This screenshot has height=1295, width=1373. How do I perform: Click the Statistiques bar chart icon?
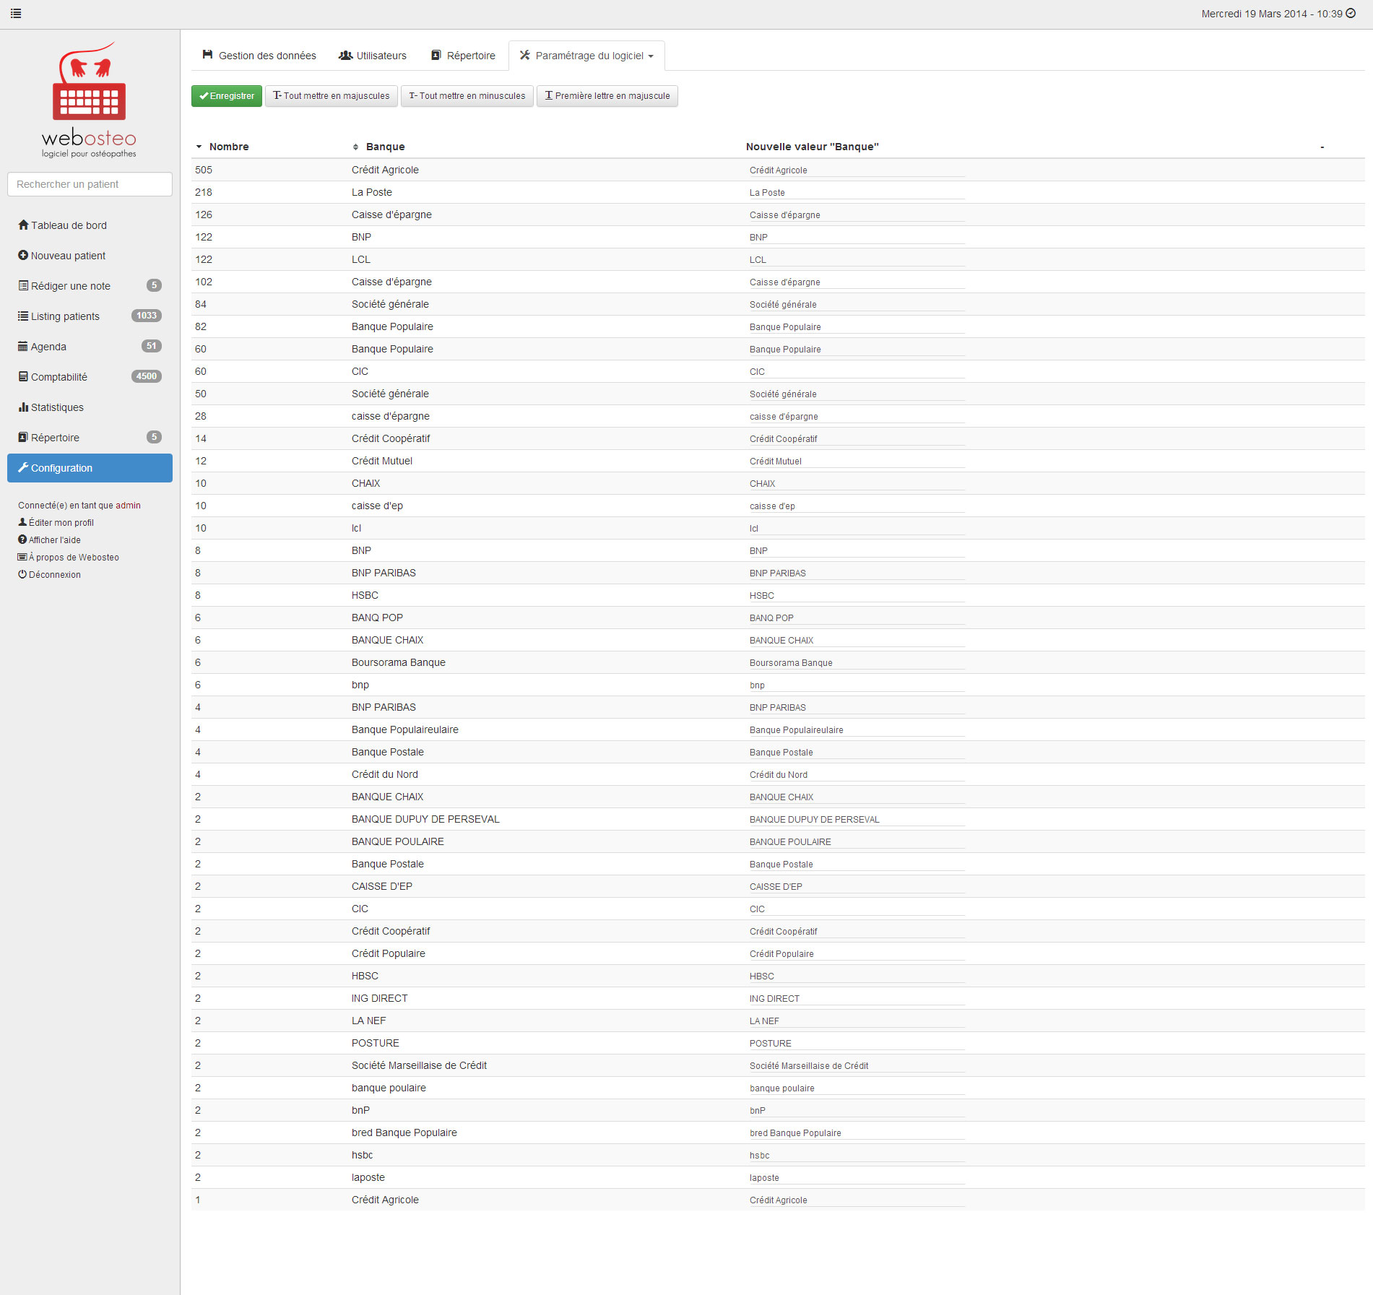[x=23, y=407]
